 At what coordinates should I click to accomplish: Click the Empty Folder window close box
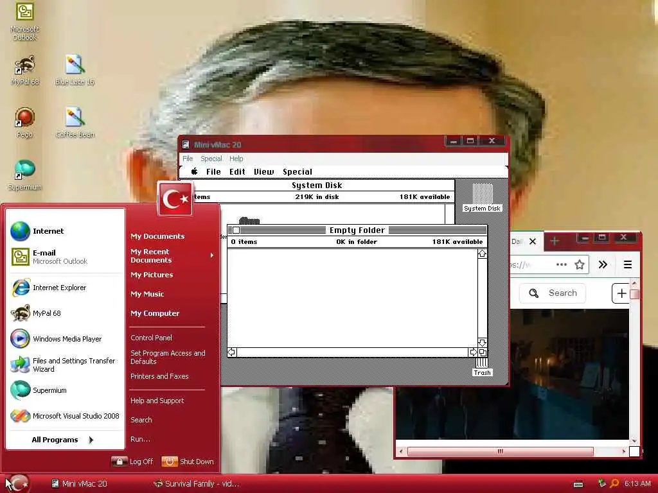(x=236, y=230)
